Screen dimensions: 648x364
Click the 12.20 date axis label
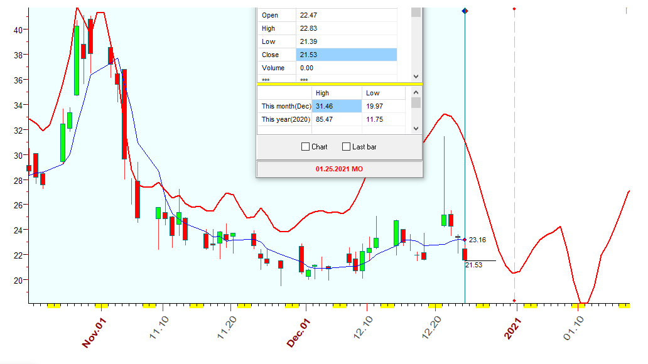coord(431,328)
